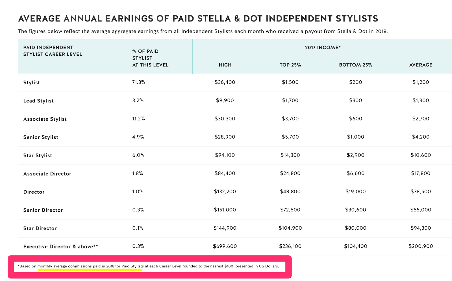Click the $28,900 high income cell
452x281 pixels.
(225, 137)
